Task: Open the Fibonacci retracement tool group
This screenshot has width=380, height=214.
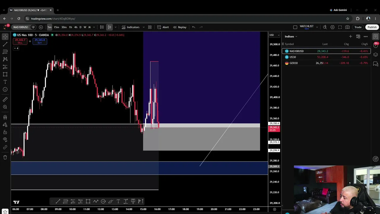Action: point(5,52)
